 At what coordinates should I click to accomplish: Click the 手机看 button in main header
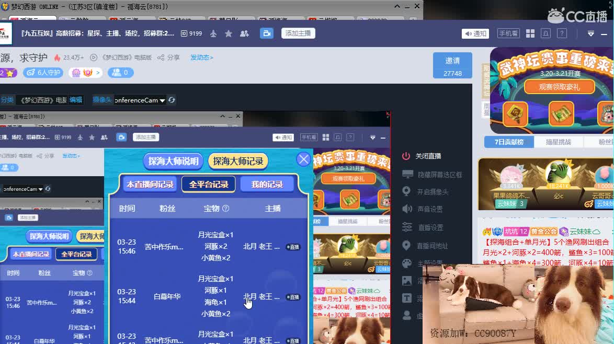click(x=508, y=33)
